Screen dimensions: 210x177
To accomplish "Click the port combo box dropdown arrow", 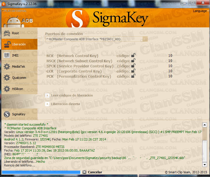I will pos(145,39).
